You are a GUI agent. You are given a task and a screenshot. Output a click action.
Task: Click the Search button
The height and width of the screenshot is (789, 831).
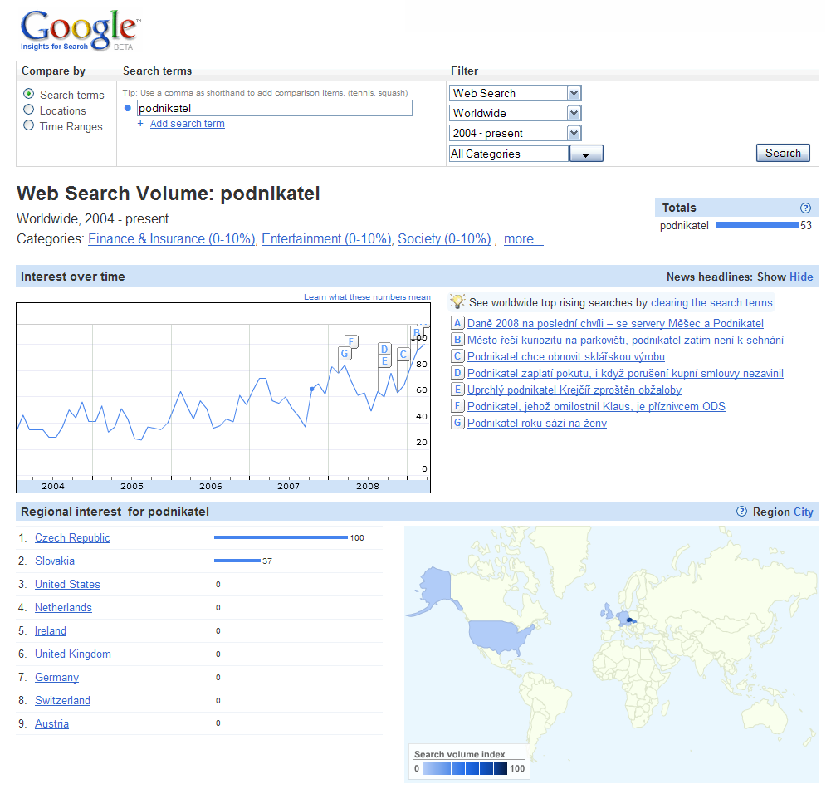[783, 154]
